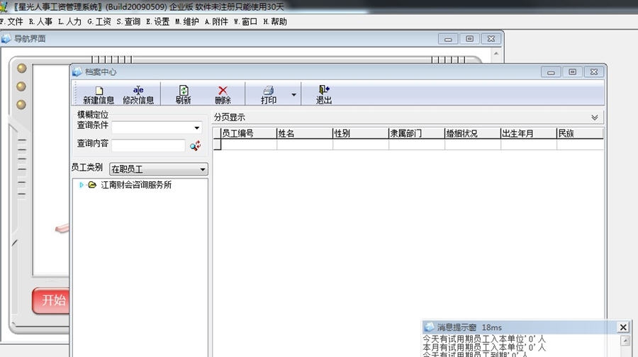
Task: Click the red 开始 button in 导航界面
Action: pyautogui.click(x=51, y=300)
